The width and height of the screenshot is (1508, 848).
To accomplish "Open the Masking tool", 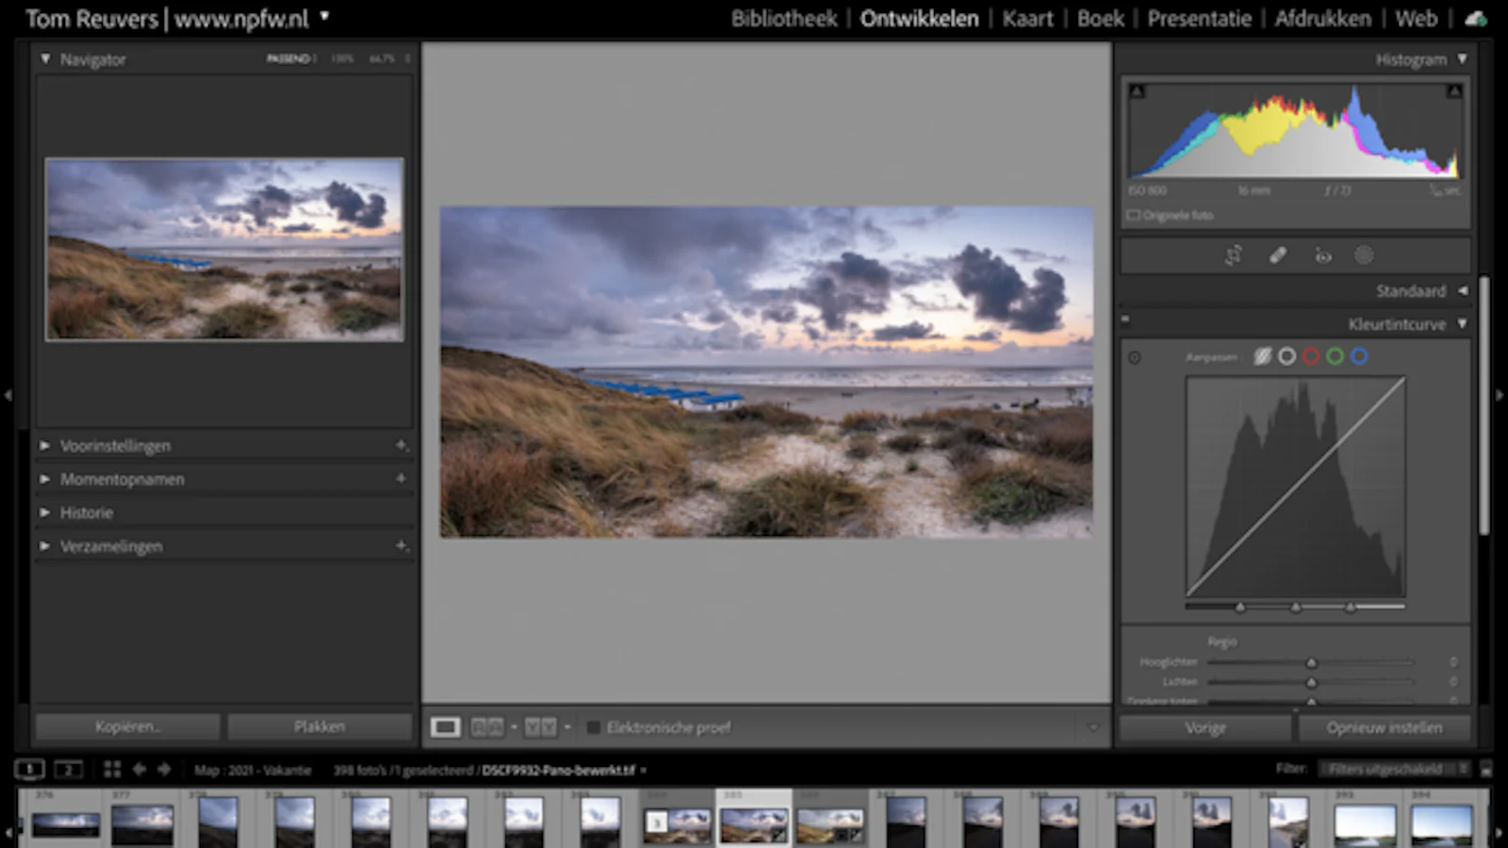I will 1364,255.
